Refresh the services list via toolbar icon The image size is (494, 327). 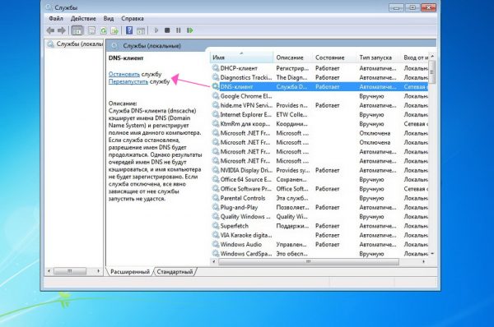click(104, 30)
